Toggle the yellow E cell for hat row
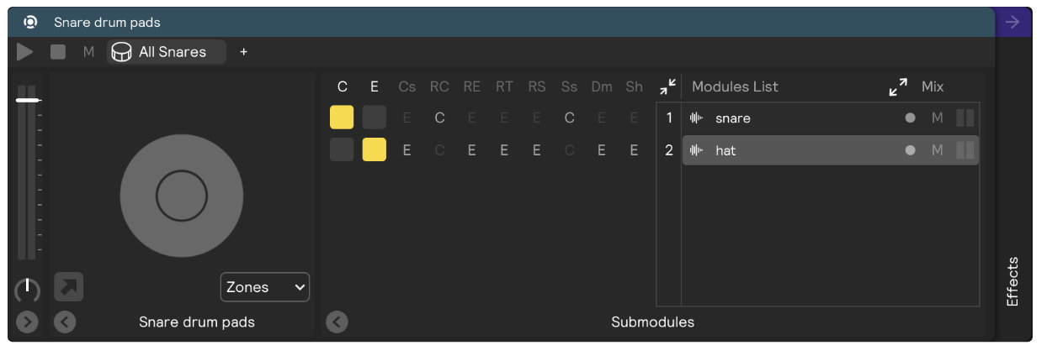The width and height of the screenshot is (1052, 361). tap(374, 150)
